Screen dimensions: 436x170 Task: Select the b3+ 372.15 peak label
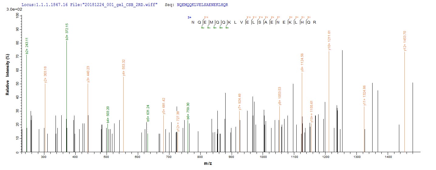click(67, 32)
